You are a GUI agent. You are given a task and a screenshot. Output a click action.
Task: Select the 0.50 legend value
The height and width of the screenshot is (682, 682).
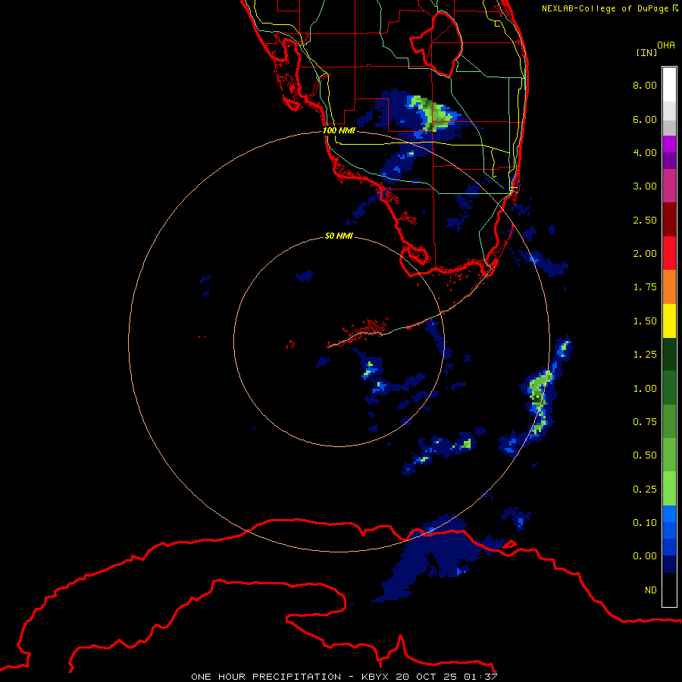[644, 455]
